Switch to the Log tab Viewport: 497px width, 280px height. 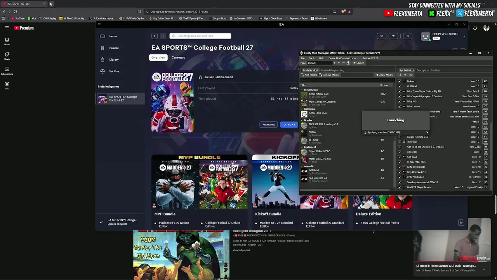pyautogui.click(x=342, y=70)
